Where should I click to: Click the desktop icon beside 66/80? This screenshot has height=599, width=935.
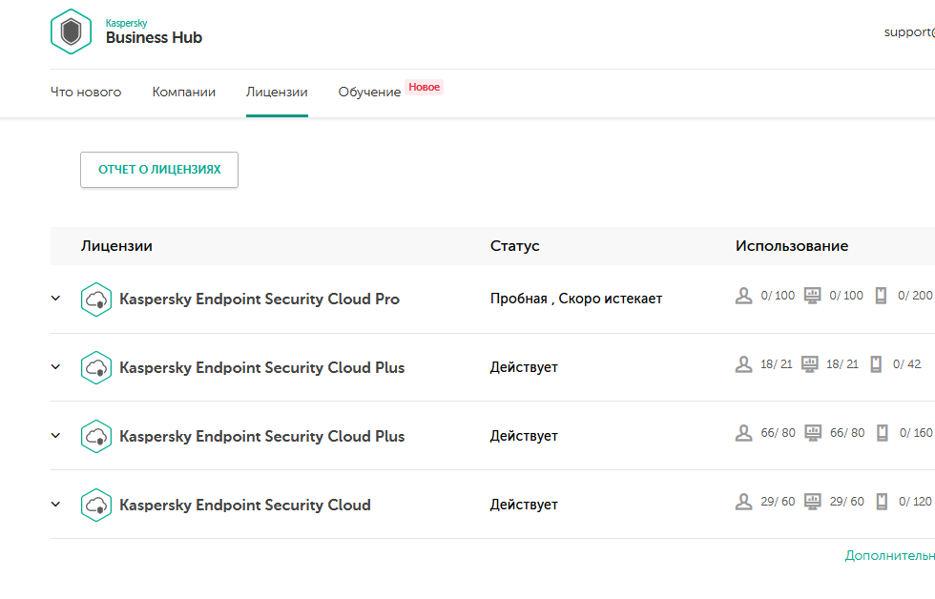[x=812, y=433]
